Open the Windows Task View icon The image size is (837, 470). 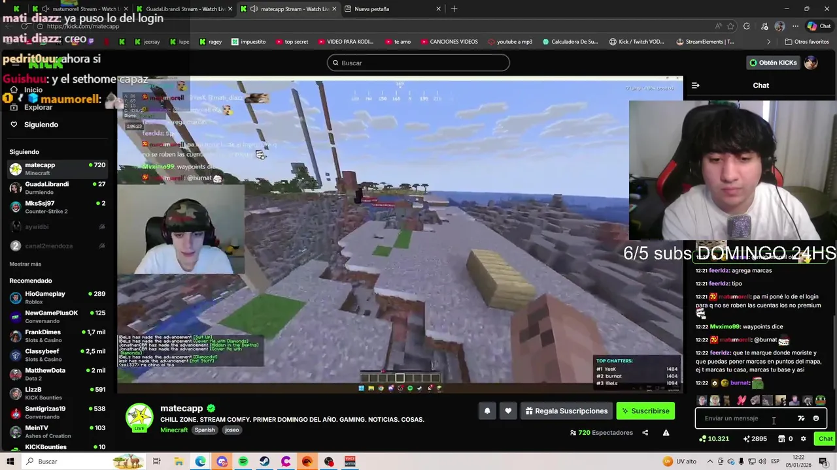pyautogui.click(x=157, y=462)
